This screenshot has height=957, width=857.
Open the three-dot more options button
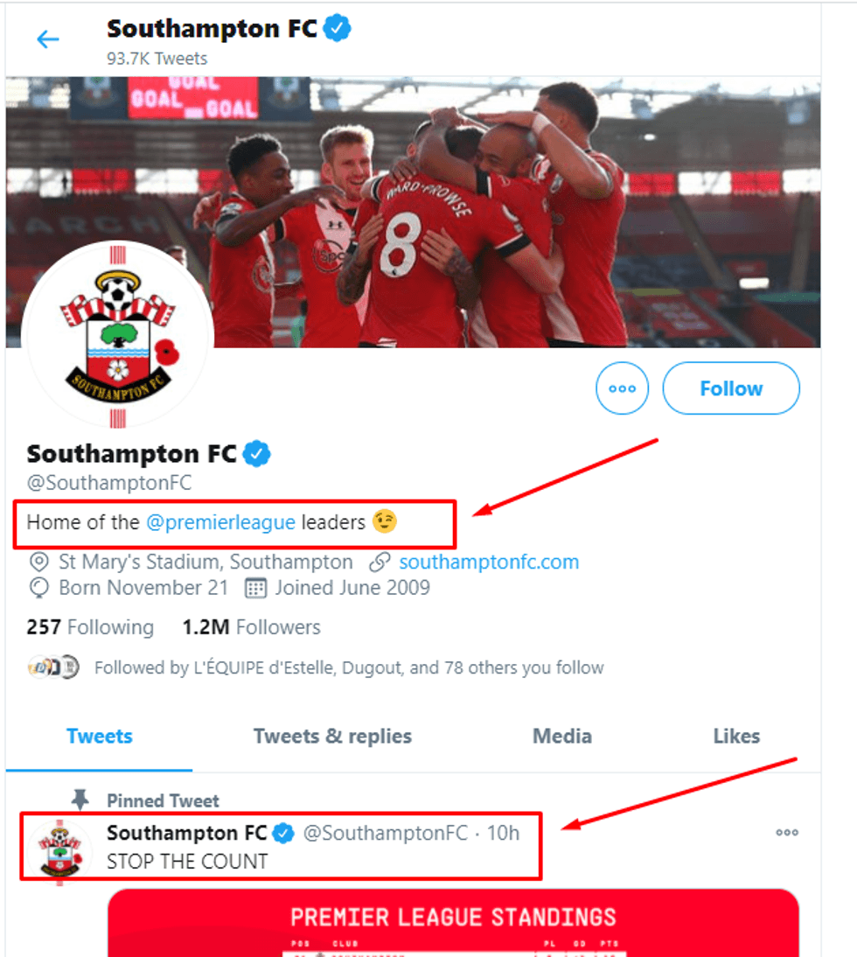[x=622, y=388]
